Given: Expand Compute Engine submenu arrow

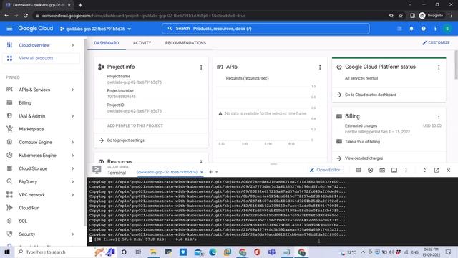Looking at the screenshot, I should pyautogui.click(x=72, y=142).
